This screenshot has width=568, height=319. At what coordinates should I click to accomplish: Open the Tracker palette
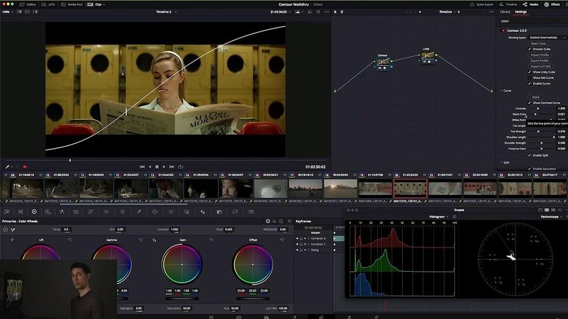click(x=171, y=212)
